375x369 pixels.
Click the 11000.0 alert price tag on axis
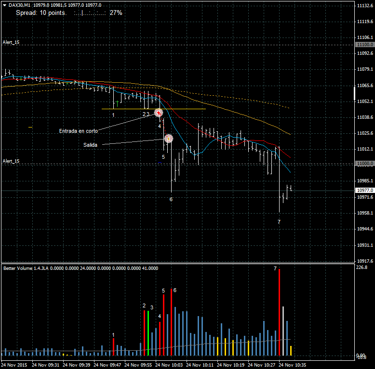tap(365, 164)
